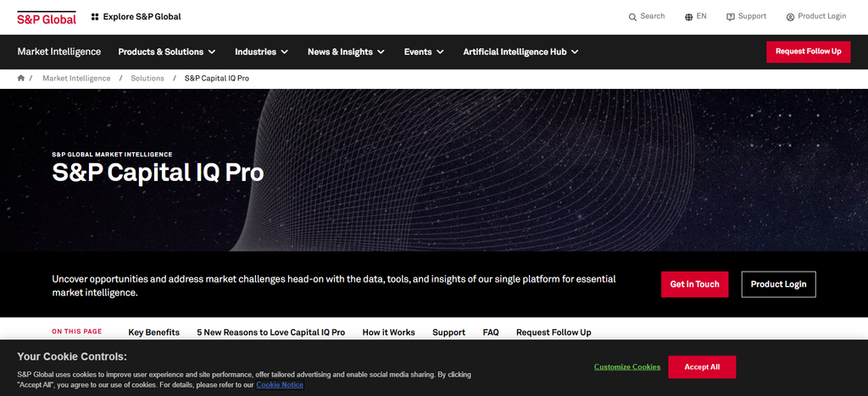Open the Market Intelligence breadcrumb link
Viewport: 868px width, 396px height.
click(76, 79)
